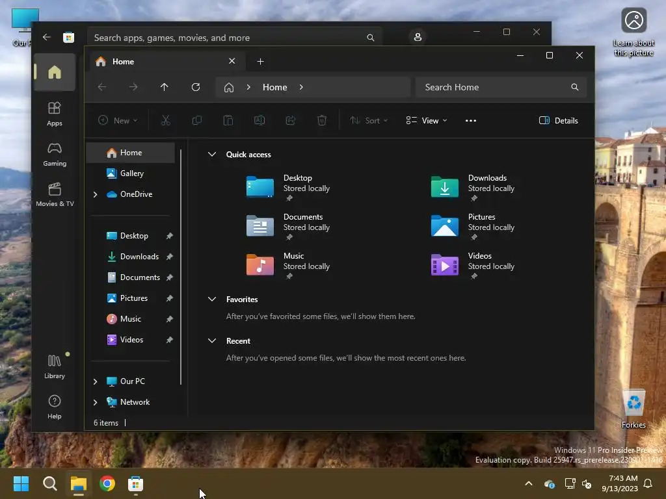The width and height of the screenshot is (666, 499).
Task: Select pinned Videos in navigation pane
Action: click(x=130, y=339)
